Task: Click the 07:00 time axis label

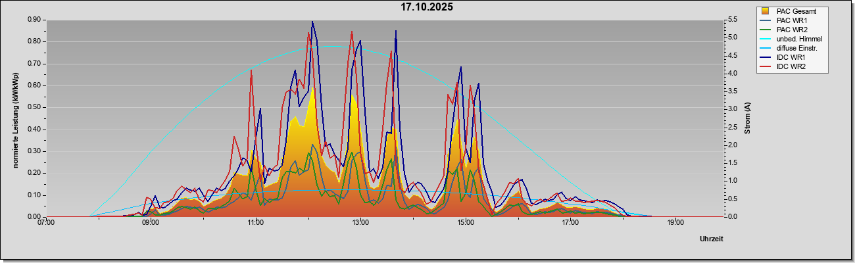Action: (45, 223)
